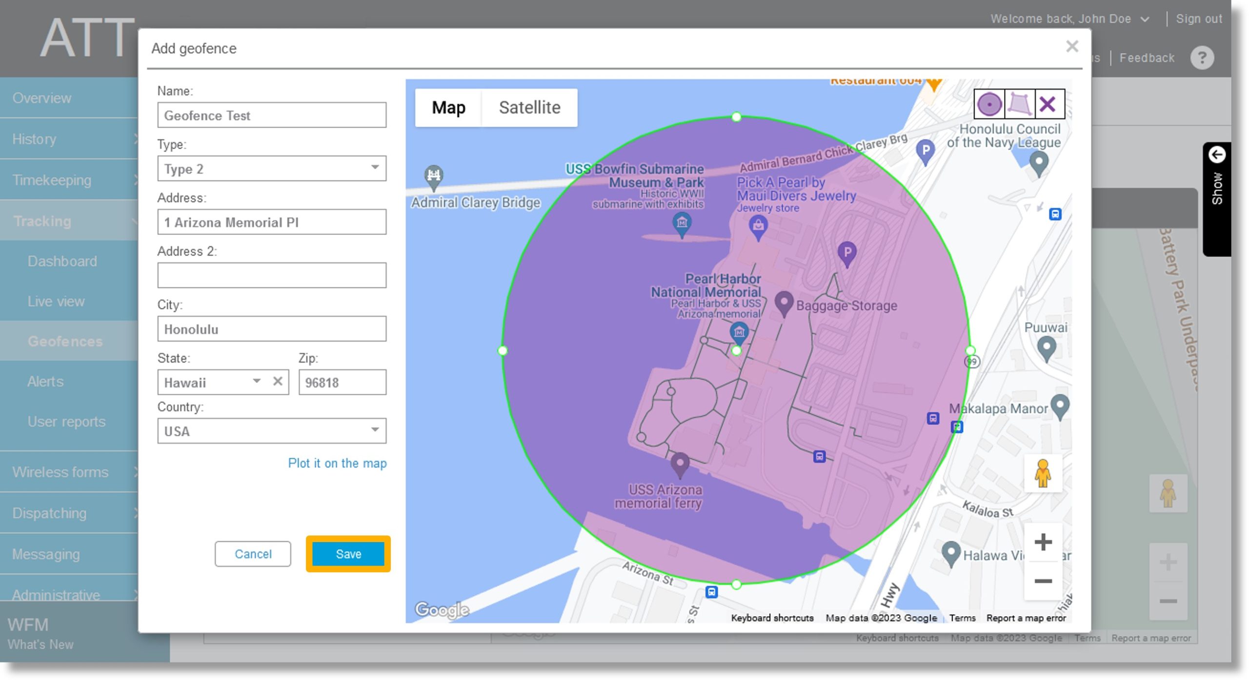Select the circle geofence drawing tool
This screenshot has height=680, width=1249.
point(989,104)
